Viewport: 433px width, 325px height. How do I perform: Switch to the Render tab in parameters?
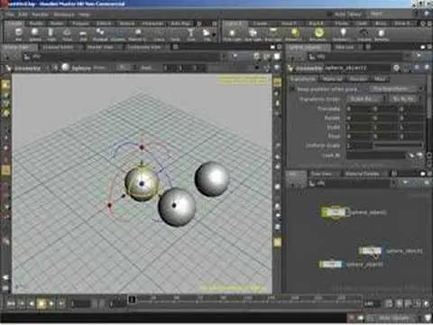click(358, 79)
